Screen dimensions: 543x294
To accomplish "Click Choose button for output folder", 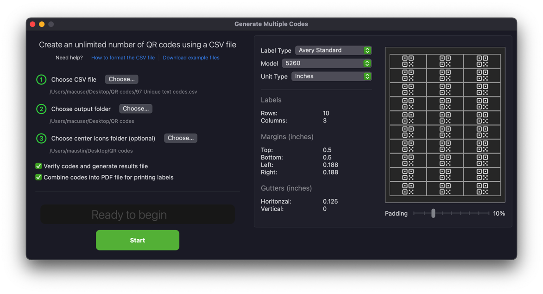I will point(136,109).
